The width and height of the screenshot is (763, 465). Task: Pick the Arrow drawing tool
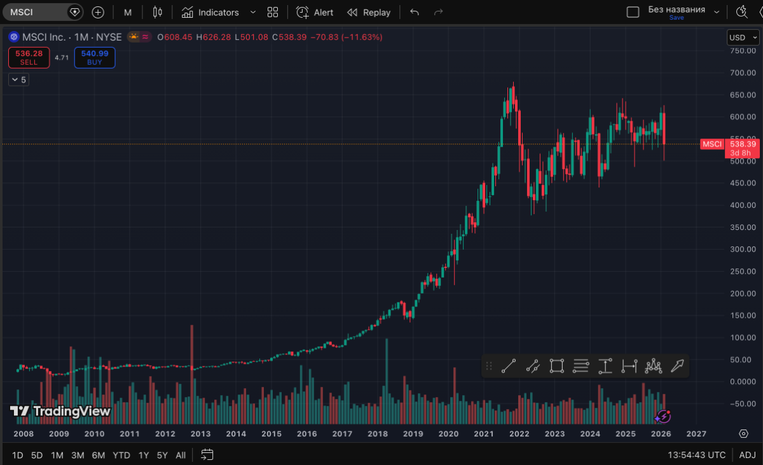click(677, 367)
